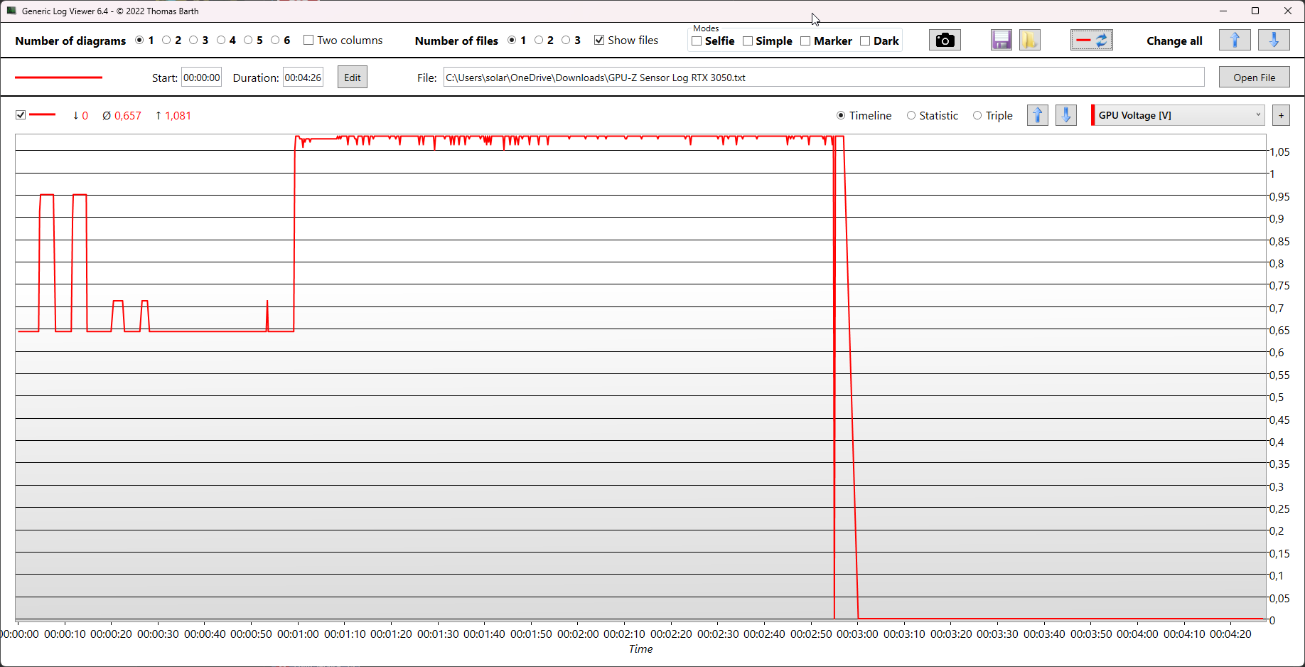Click the purple floppy disk save icon
Image resolution: width=1305 pixels, height=667 pixels.
[1001, 41]
